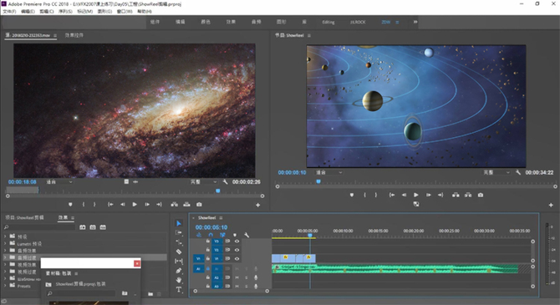
Task: Select the Selection arrow tool
Action: click(x=179, y=223)
